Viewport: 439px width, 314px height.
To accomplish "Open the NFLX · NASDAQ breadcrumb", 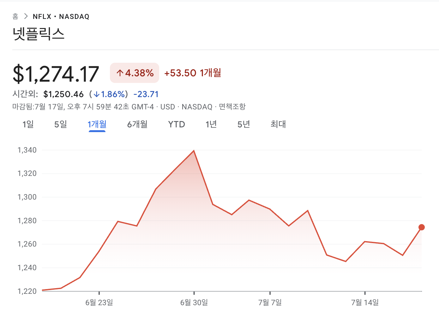I will (61, 16).
